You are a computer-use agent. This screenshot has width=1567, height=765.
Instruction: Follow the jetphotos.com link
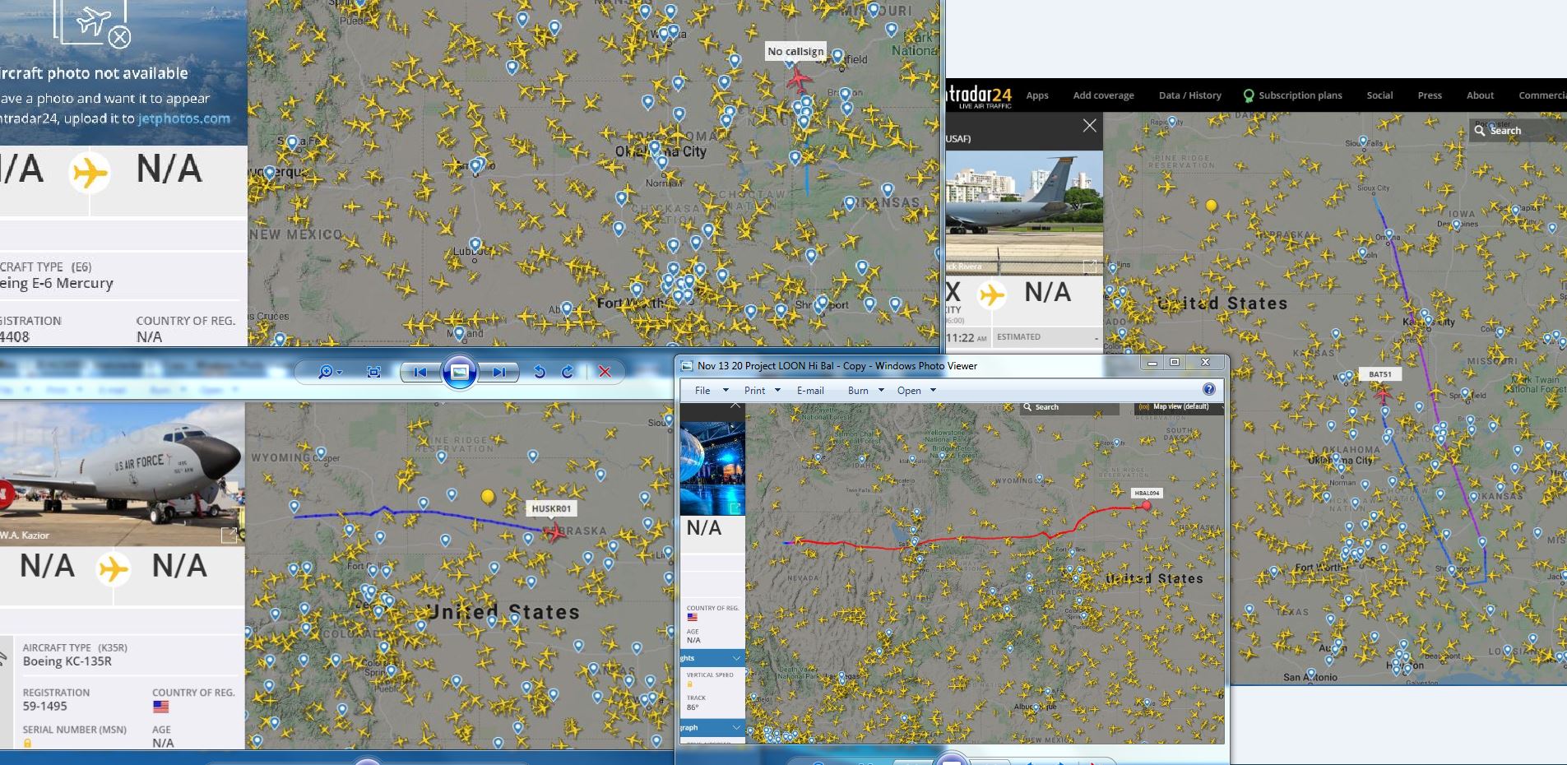point(184,118)
